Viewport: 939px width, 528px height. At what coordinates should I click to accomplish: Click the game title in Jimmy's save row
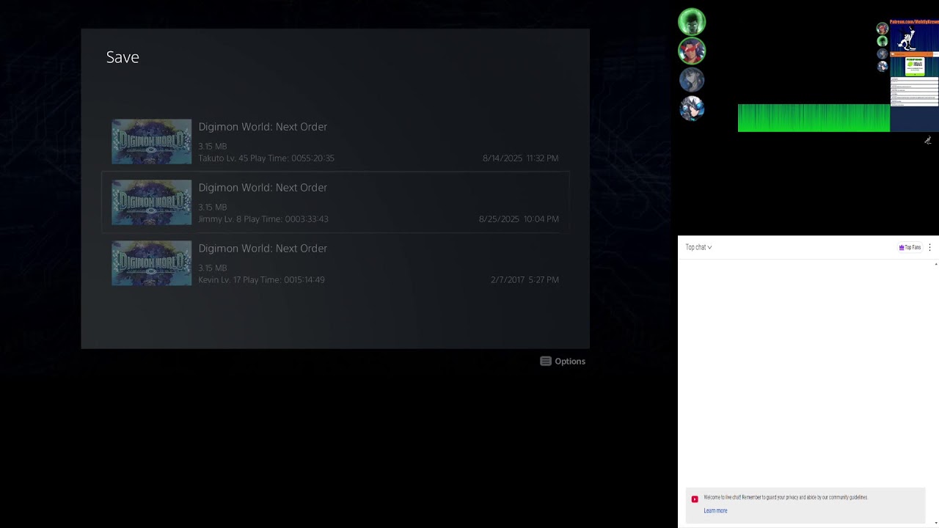[x=263, y=188]
